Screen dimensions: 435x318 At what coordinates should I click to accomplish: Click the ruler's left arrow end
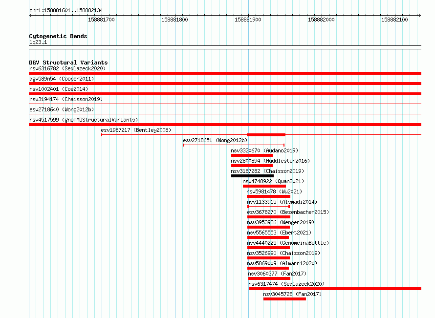(x=30, y=16)
